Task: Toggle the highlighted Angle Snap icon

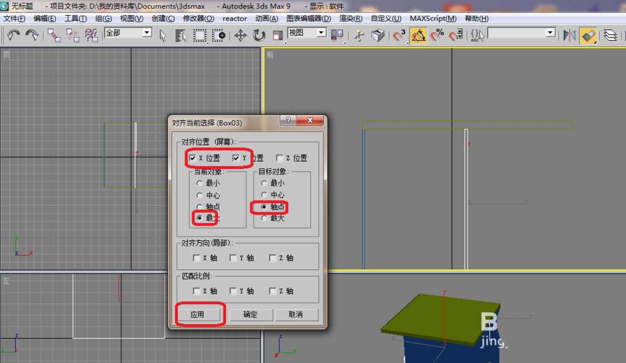Action: [x=418, y=35]
